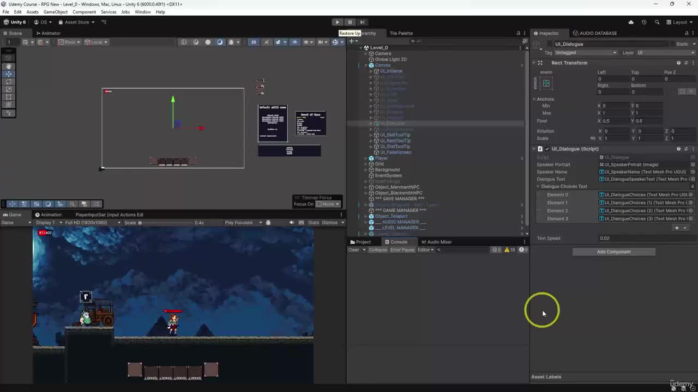Expand the Player object in Hierarchy

point(366,158)
